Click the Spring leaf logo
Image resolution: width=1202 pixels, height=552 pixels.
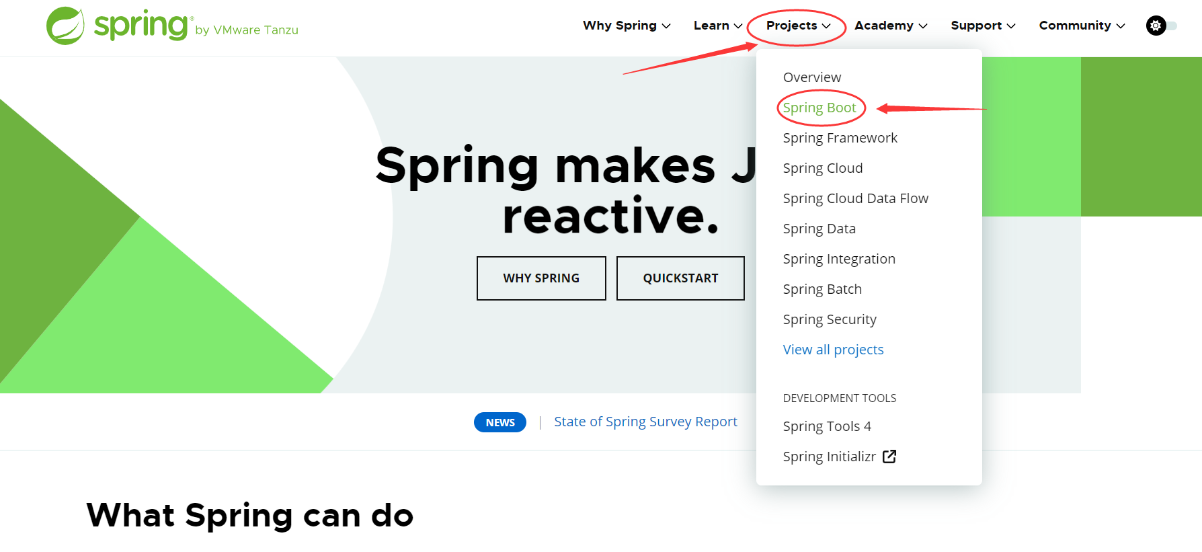click(65, 26)
